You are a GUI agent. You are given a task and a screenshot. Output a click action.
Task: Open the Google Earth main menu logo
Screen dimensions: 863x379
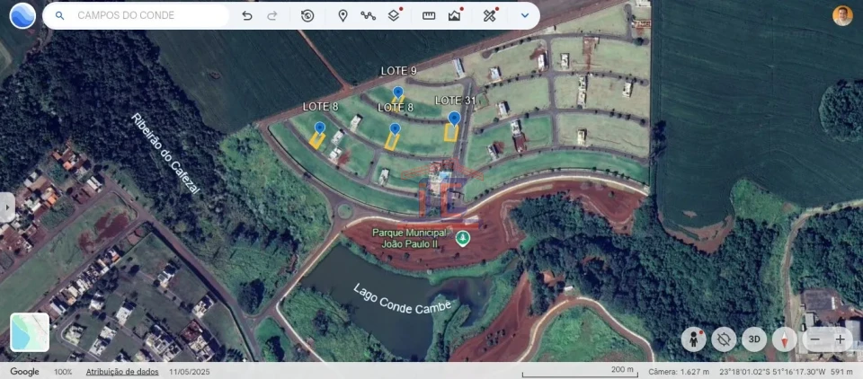(22, 15)
